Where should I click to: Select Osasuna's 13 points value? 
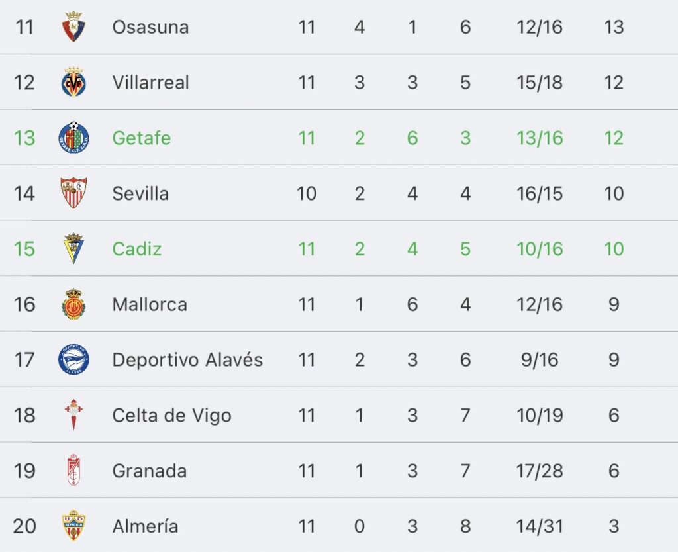(x=614, y=27)
